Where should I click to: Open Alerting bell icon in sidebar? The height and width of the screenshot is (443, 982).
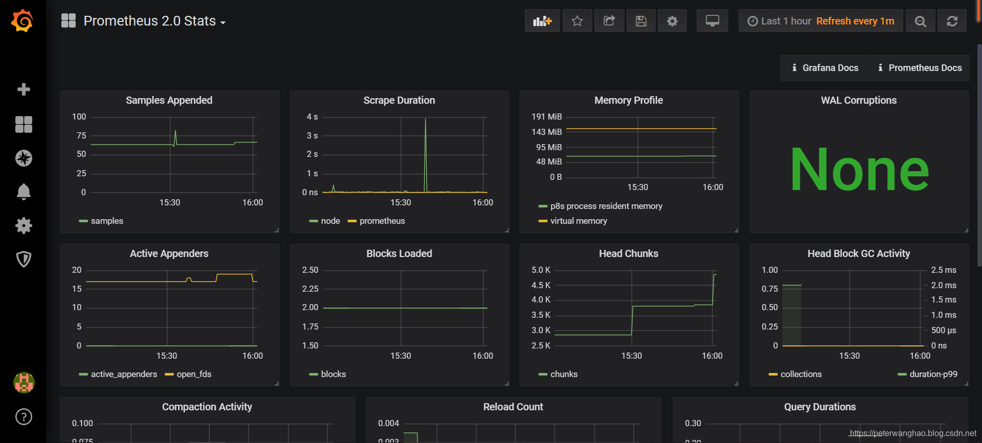tap(24, 192)
